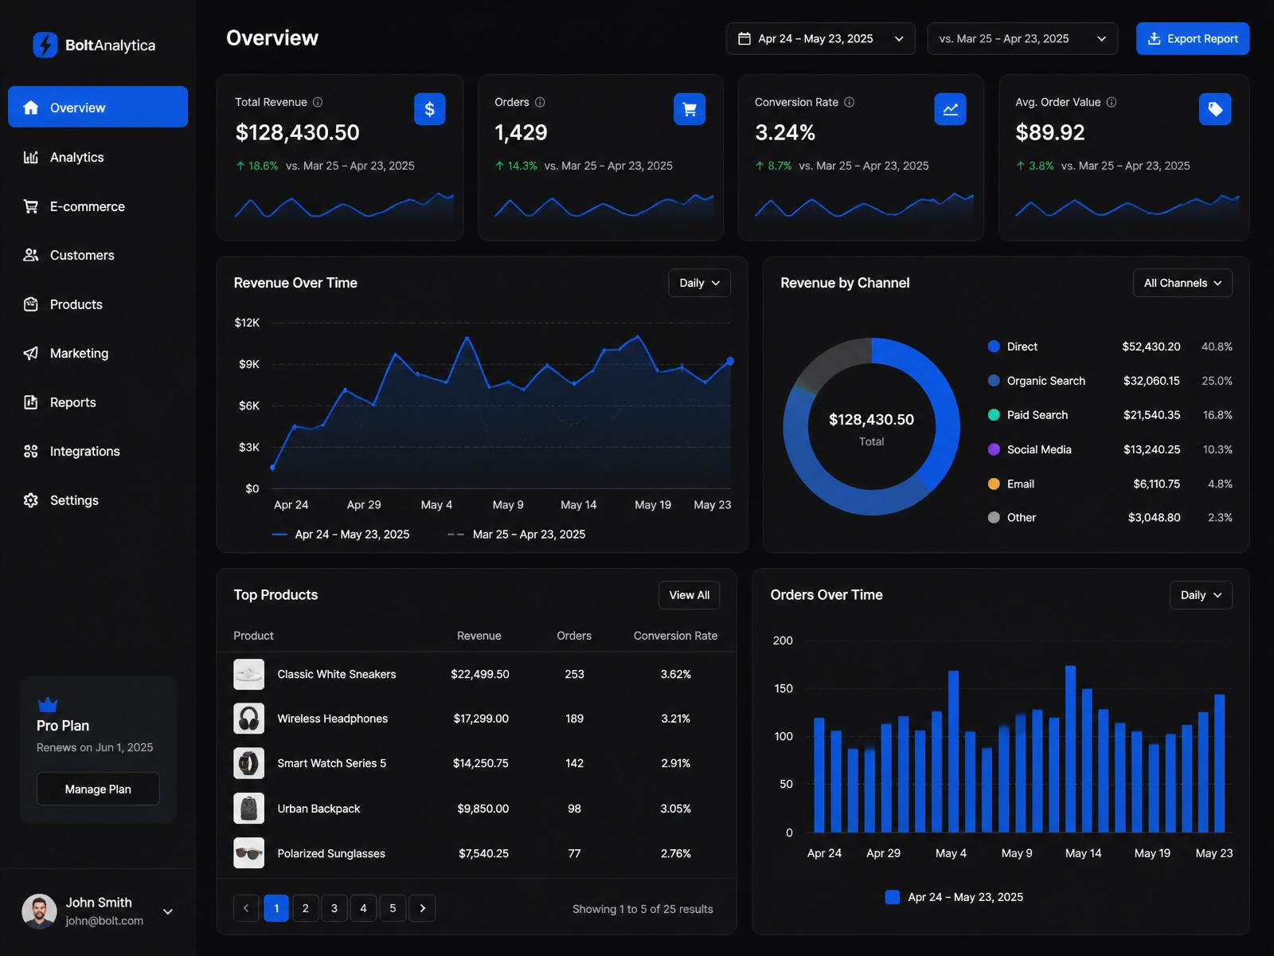Click the info icon beside Orders label
Viewport: 1274px width, 956px height.
[540, 102]
